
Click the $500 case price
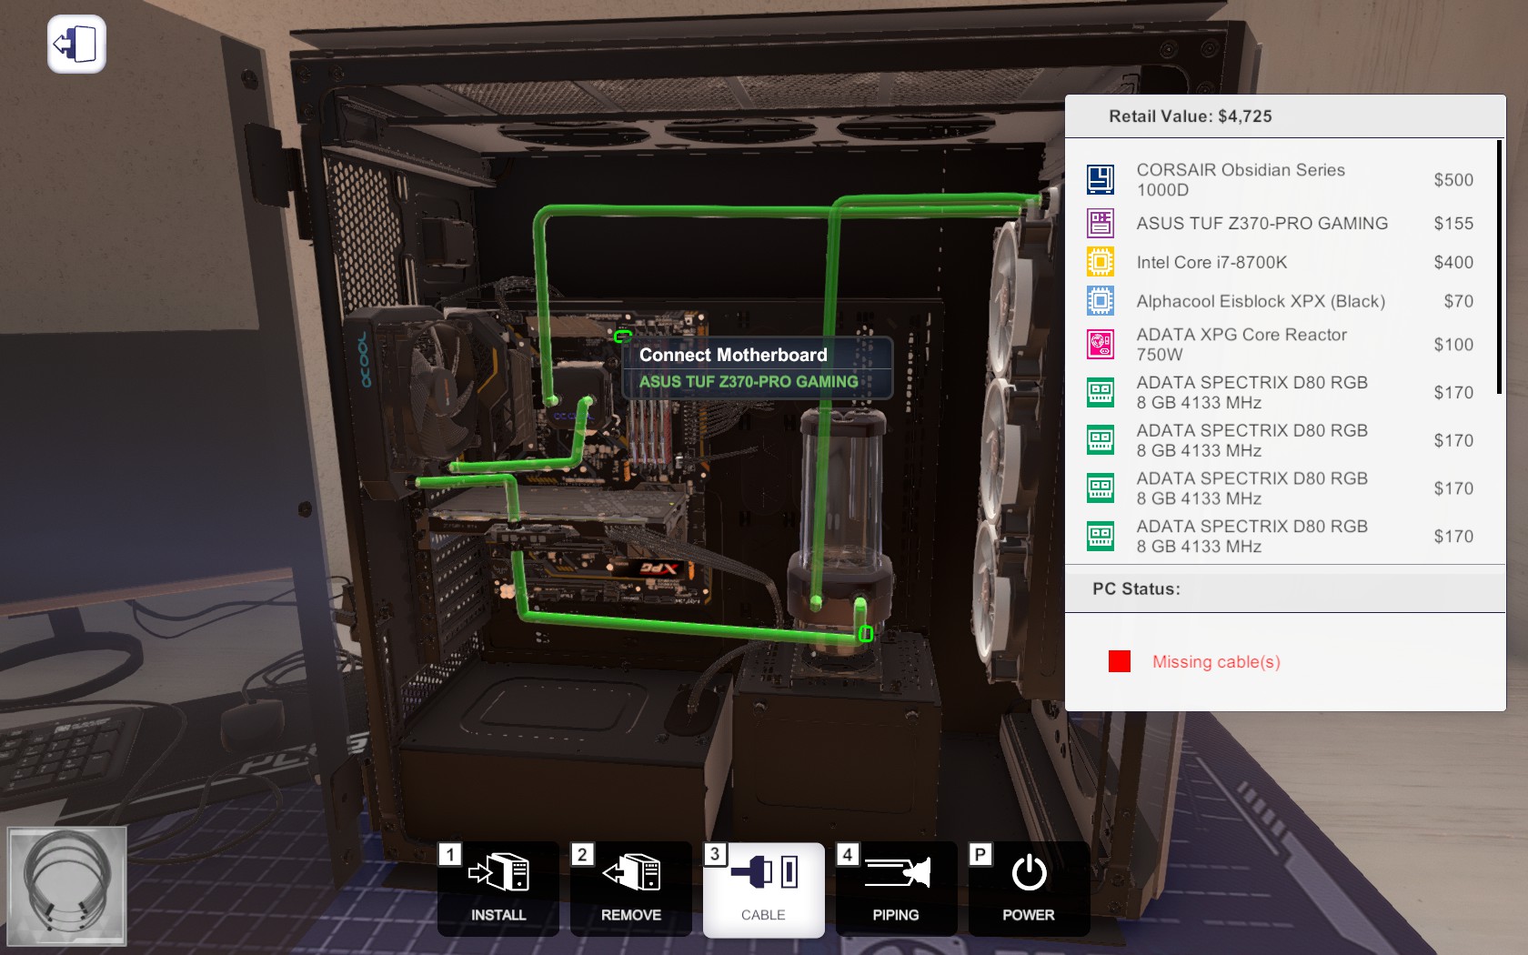click(1453, 180)
